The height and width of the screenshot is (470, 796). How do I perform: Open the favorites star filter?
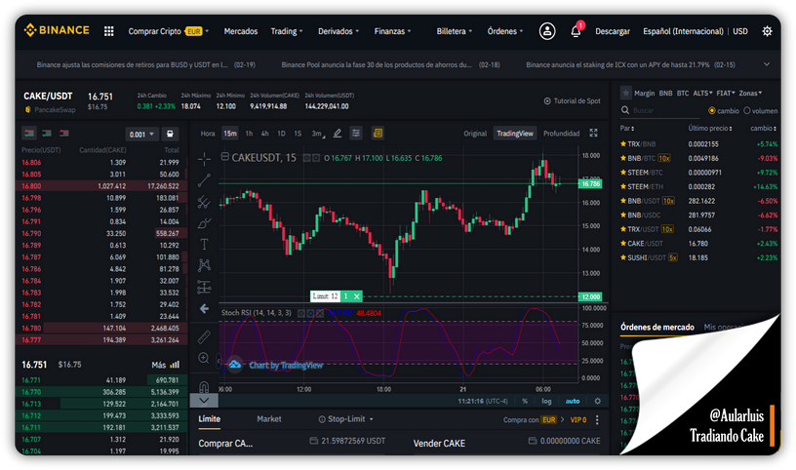pyautogui.click(x=626, y=93)
